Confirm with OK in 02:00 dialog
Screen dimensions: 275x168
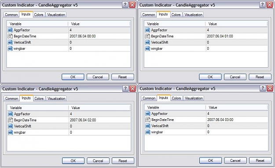point(73,161)
